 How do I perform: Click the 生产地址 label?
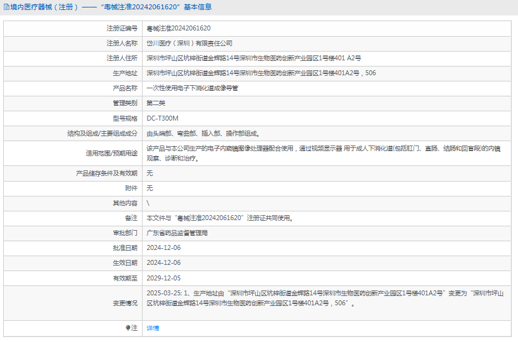(x=125, y=73)
